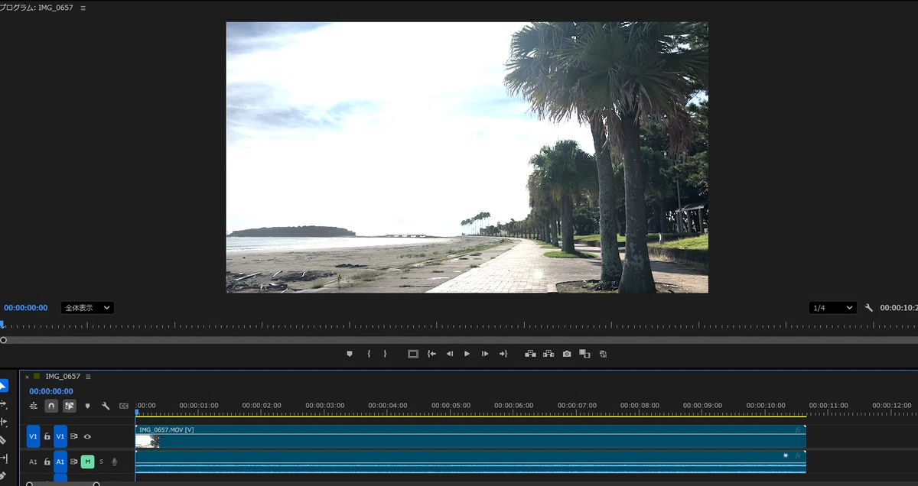
Task: Add marker in timeline header
Action: tap(87, 406)
